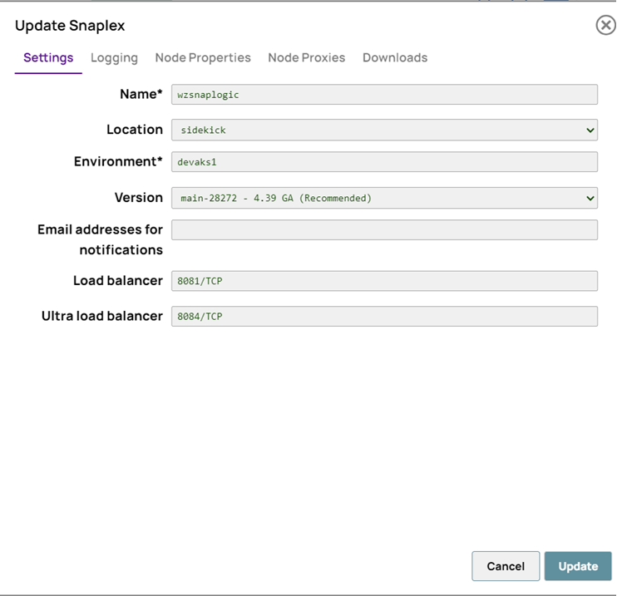
Task: Expand the Version dropdown main-28272 4.39 GA
Action: pyautogui.click(x=384, y=198)
